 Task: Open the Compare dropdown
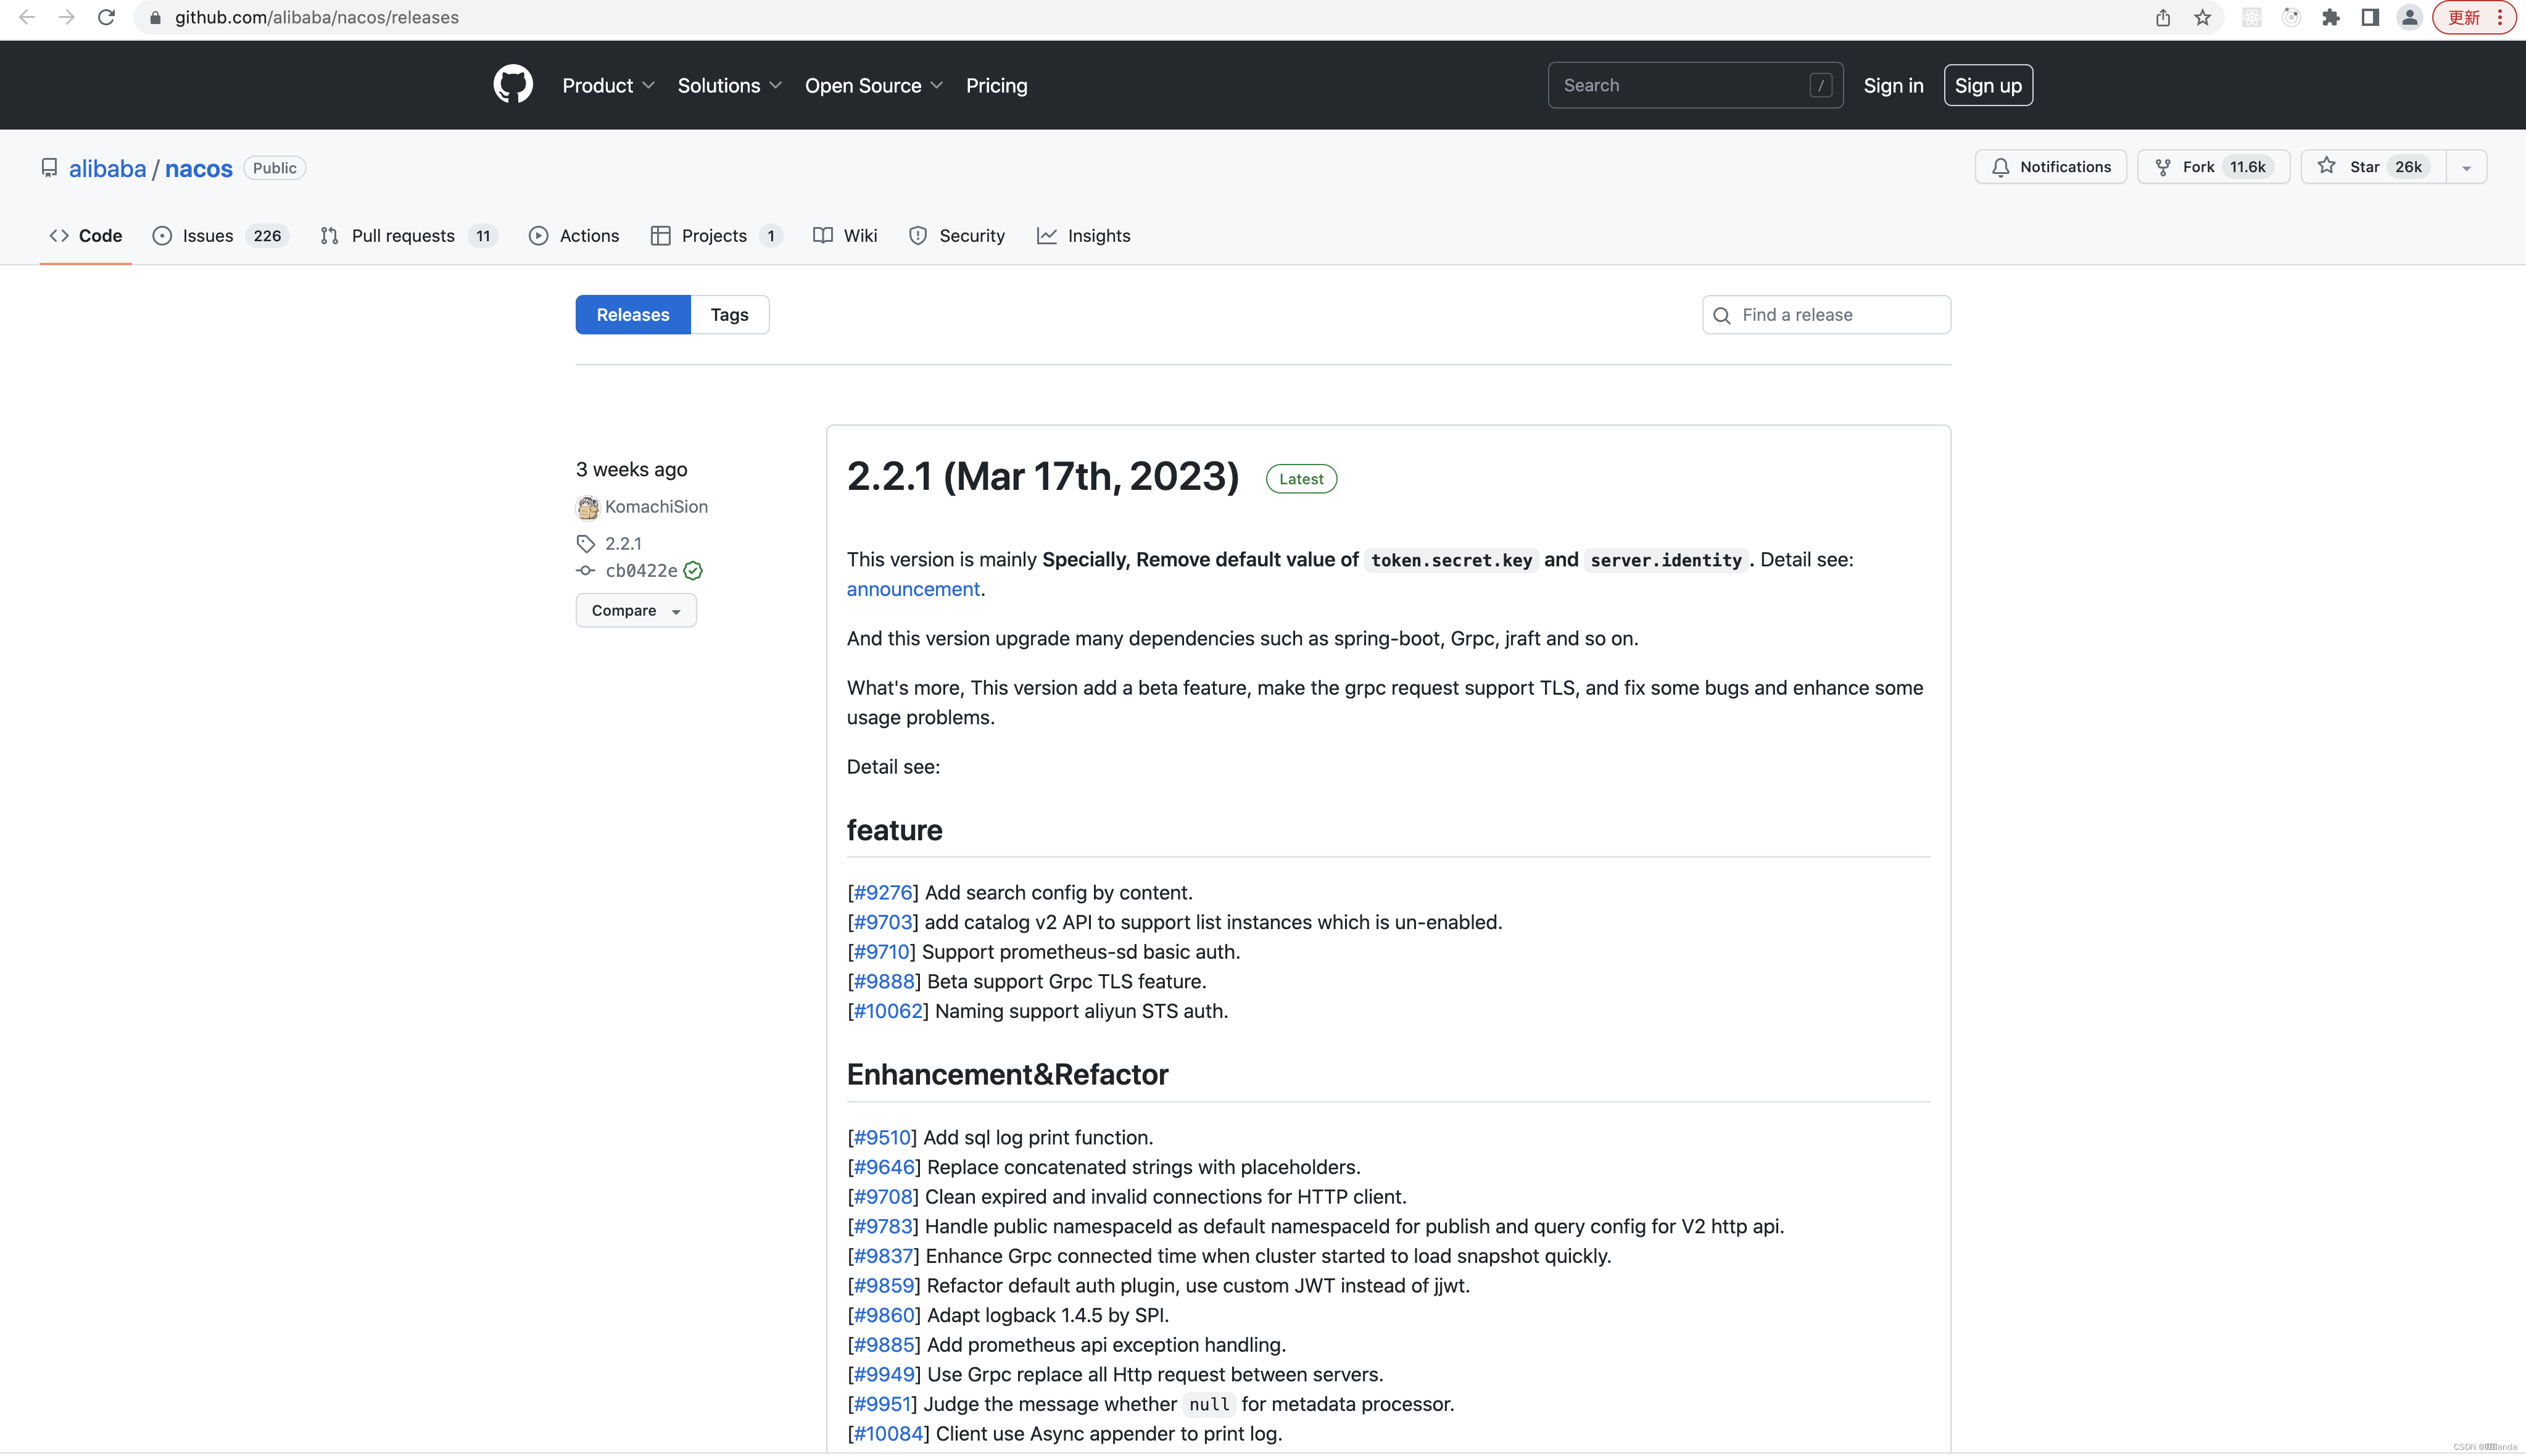pyautogui.click(x=635, y=611)
